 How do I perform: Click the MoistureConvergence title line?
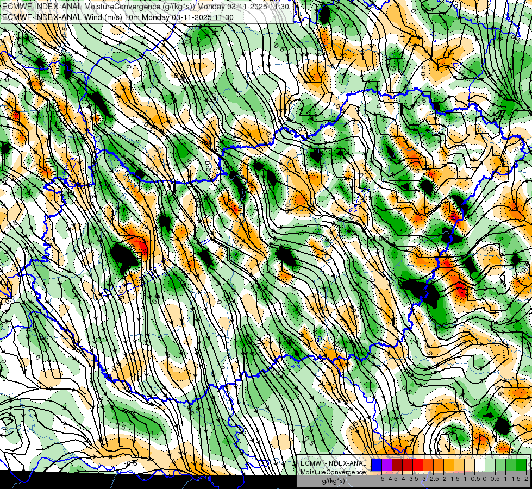(x=145, y=7)
